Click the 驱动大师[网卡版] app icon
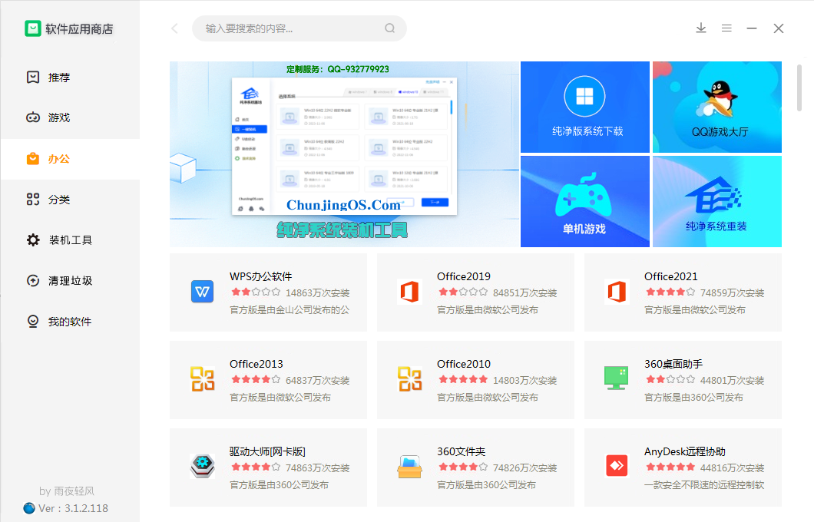This screenshot has width=814, height=522. [x=203, y=466]
